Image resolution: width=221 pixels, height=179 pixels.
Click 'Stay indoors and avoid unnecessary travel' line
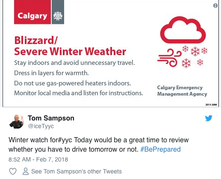pyautogui.click(x=74, y=63)
